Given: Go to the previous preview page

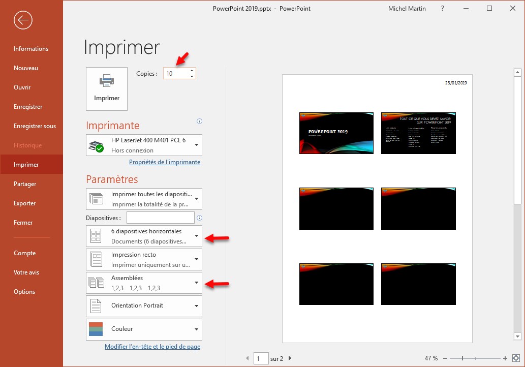Looking at the screenshot, I should click(x=248, y=359).
